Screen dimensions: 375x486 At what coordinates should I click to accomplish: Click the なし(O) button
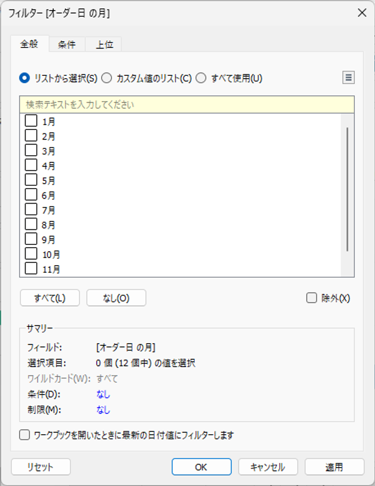coord(116,298)
